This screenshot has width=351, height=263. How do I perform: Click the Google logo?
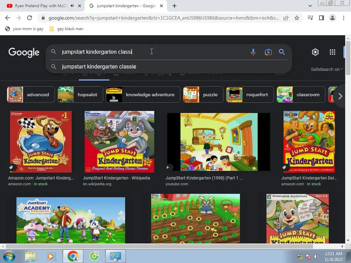[24, 52]
